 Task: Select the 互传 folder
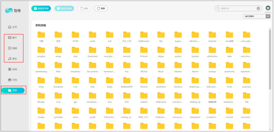click(x=58, y=37)
